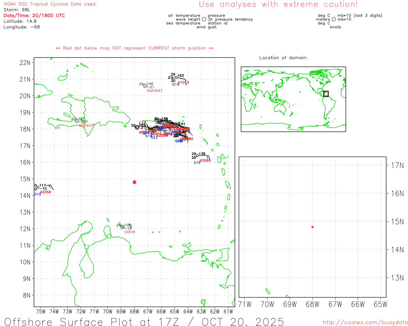Click the 'Latitude: 14.8' text
The image size is (408, 326).
pyautogui.click(x=20, y=21)
